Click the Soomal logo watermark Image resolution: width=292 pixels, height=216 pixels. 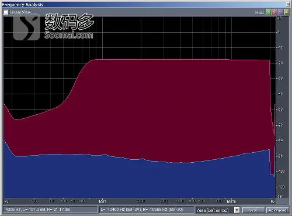(x=53, y=26)
